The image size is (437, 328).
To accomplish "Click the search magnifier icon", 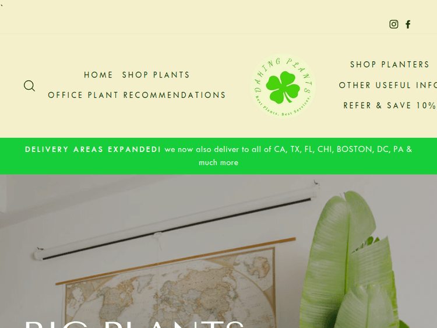I will point(29,86).
